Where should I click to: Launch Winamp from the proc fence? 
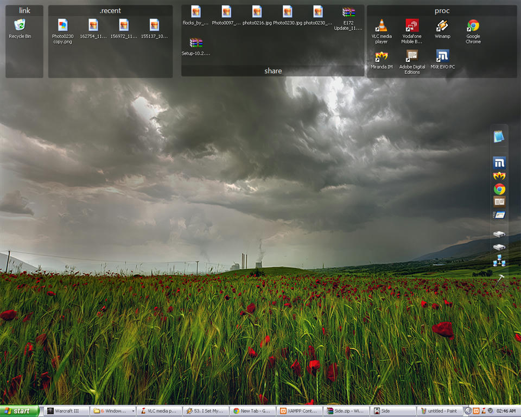442,26
